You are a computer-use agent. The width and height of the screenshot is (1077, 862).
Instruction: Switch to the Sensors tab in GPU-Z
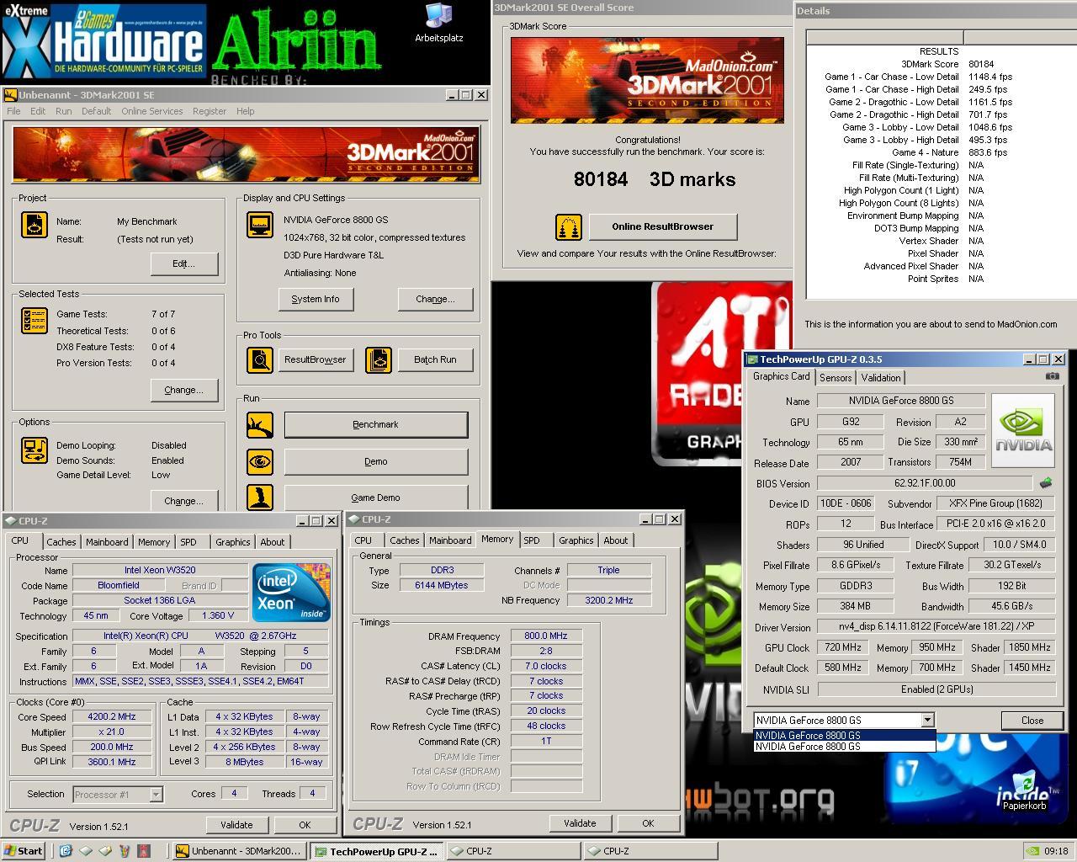(x=836, y=378)
